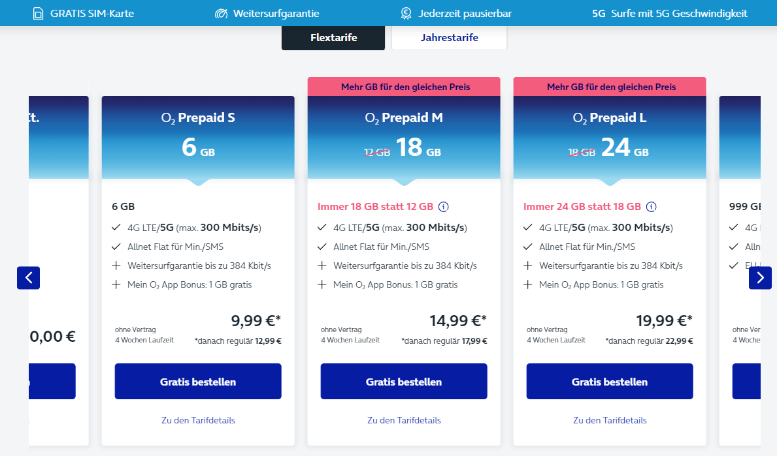Expand Mein O2 App Bonus in Prepaid S
Viewport: 777px width, 456px height.
pyautogui.click(x=116, y=284)
